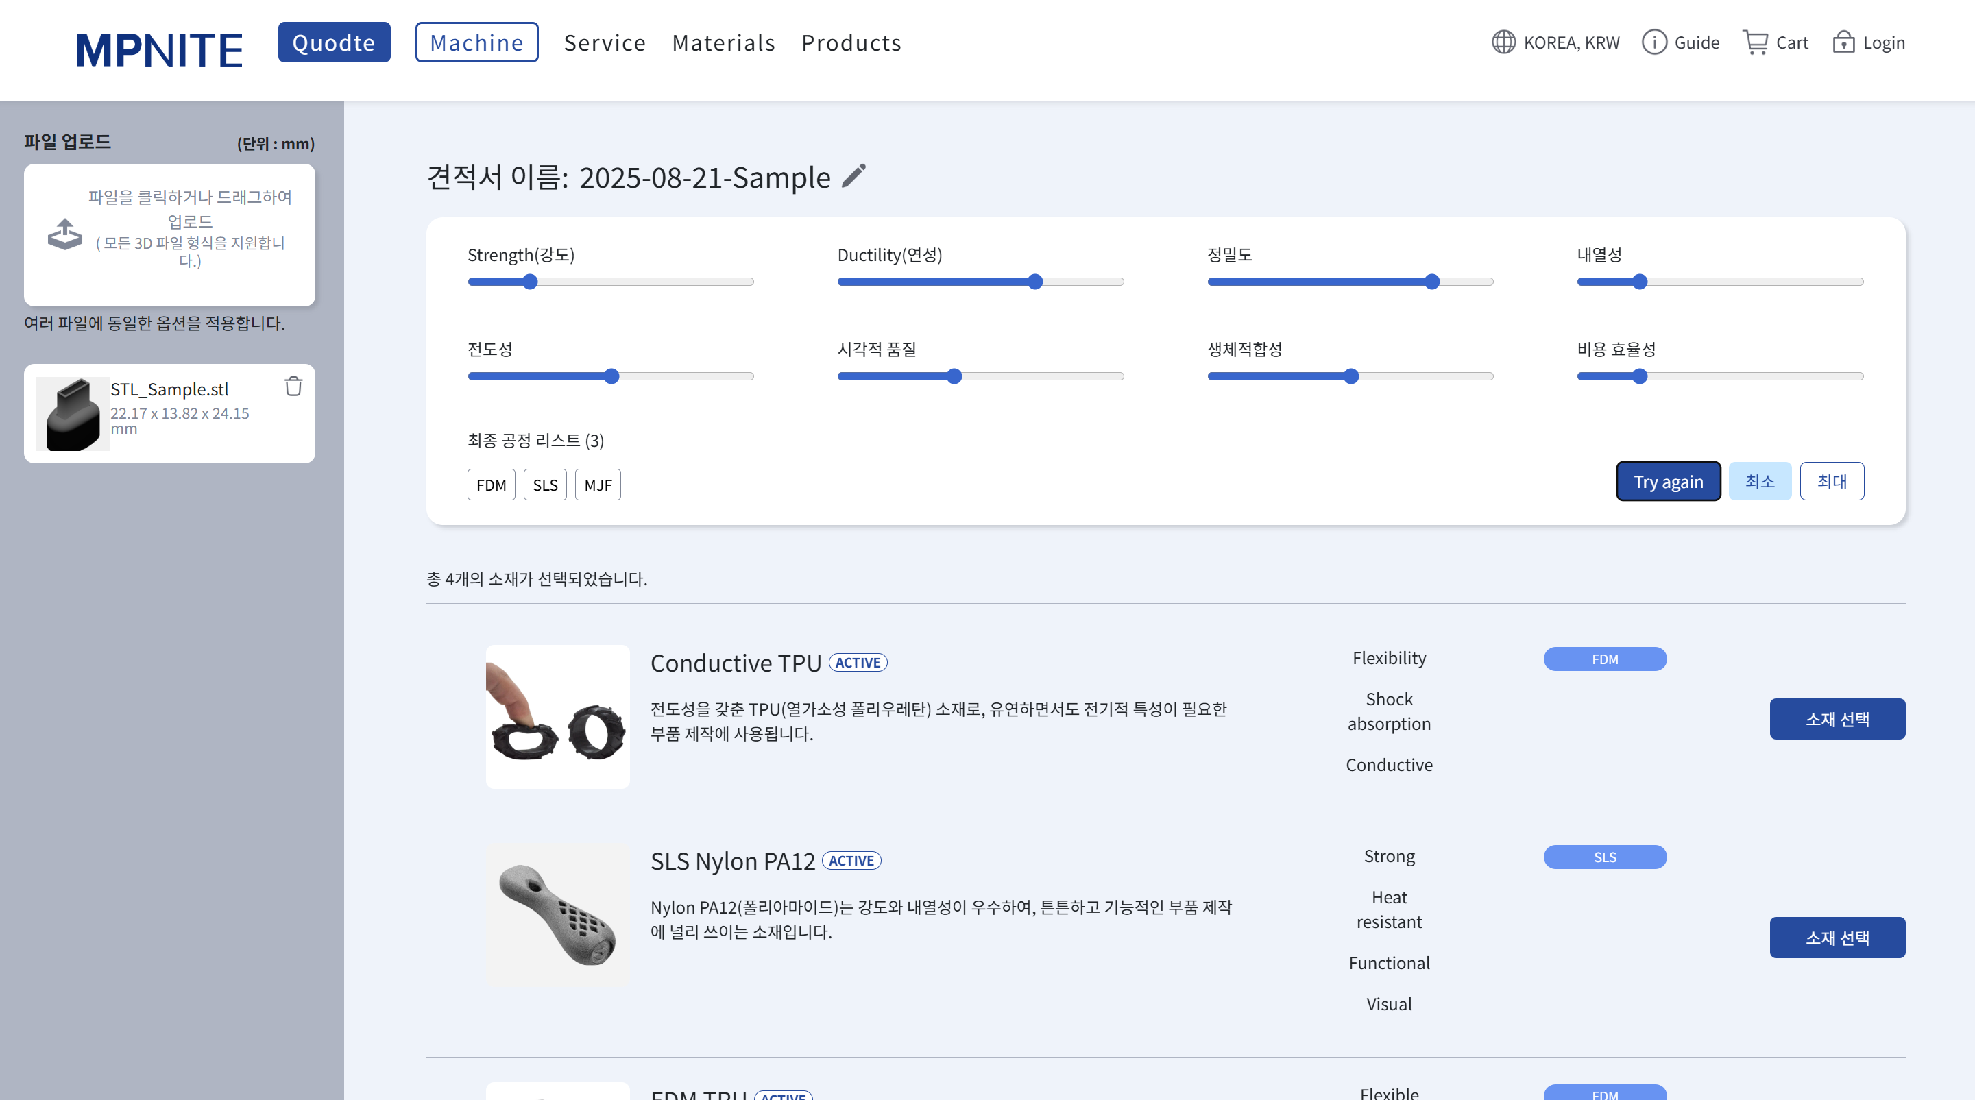Select material for Conductive TPU
This screenshot has height=1100, width=1975.
tap(1837, 718)
